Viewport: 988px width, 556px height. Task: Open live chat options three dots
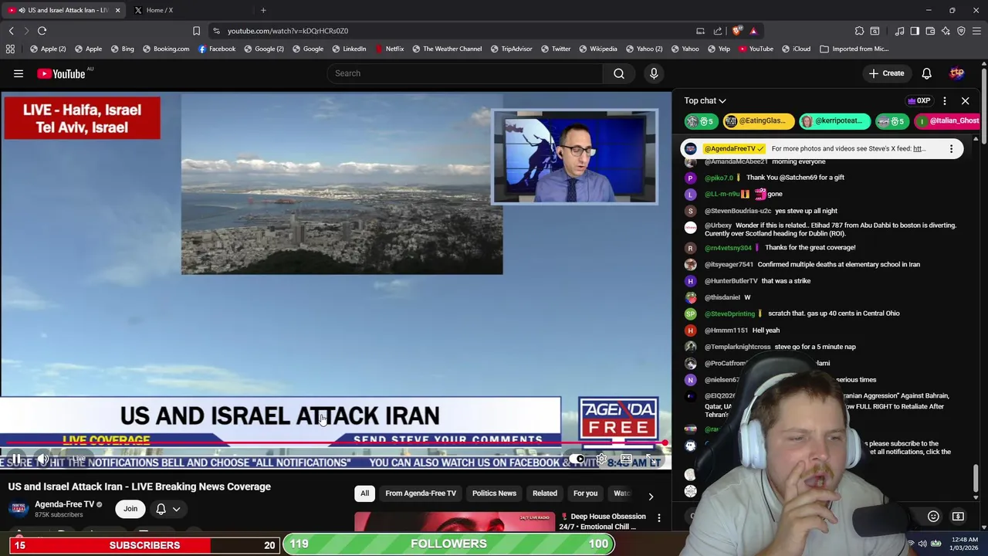click(x=944, y=100)
